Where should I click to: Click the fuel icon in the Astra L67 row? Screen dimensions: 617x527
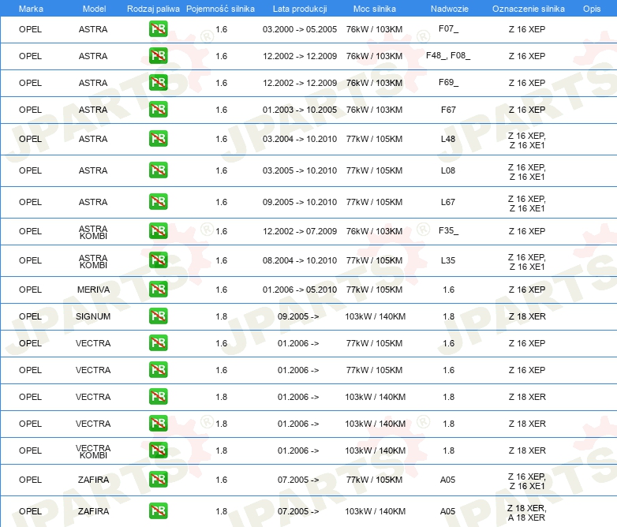coord(158,202)
